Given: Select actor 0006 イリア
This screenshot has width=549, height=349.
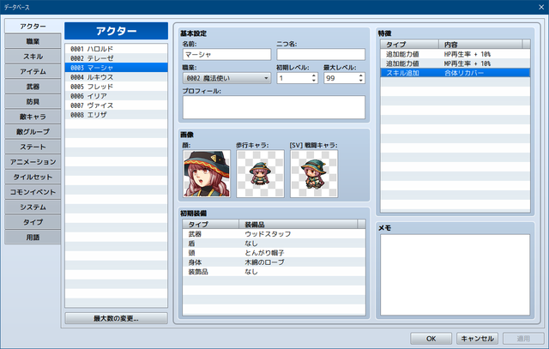Looking at the screenshot, I should [x=117, y=96].
